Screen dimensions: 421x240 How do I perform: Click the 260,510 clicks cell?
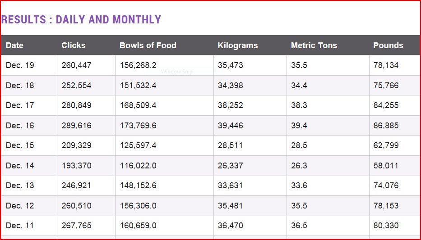click(x=77, y=206)
